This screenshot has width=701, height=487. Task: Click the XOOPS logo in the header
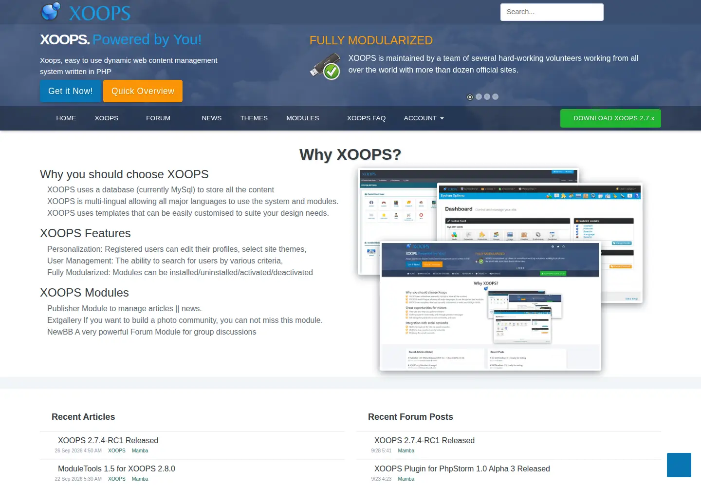86,12
